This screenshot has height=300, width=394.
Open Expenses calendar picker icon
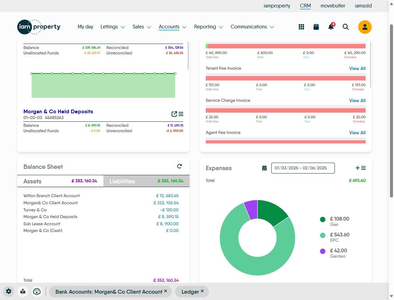(264, 168)
